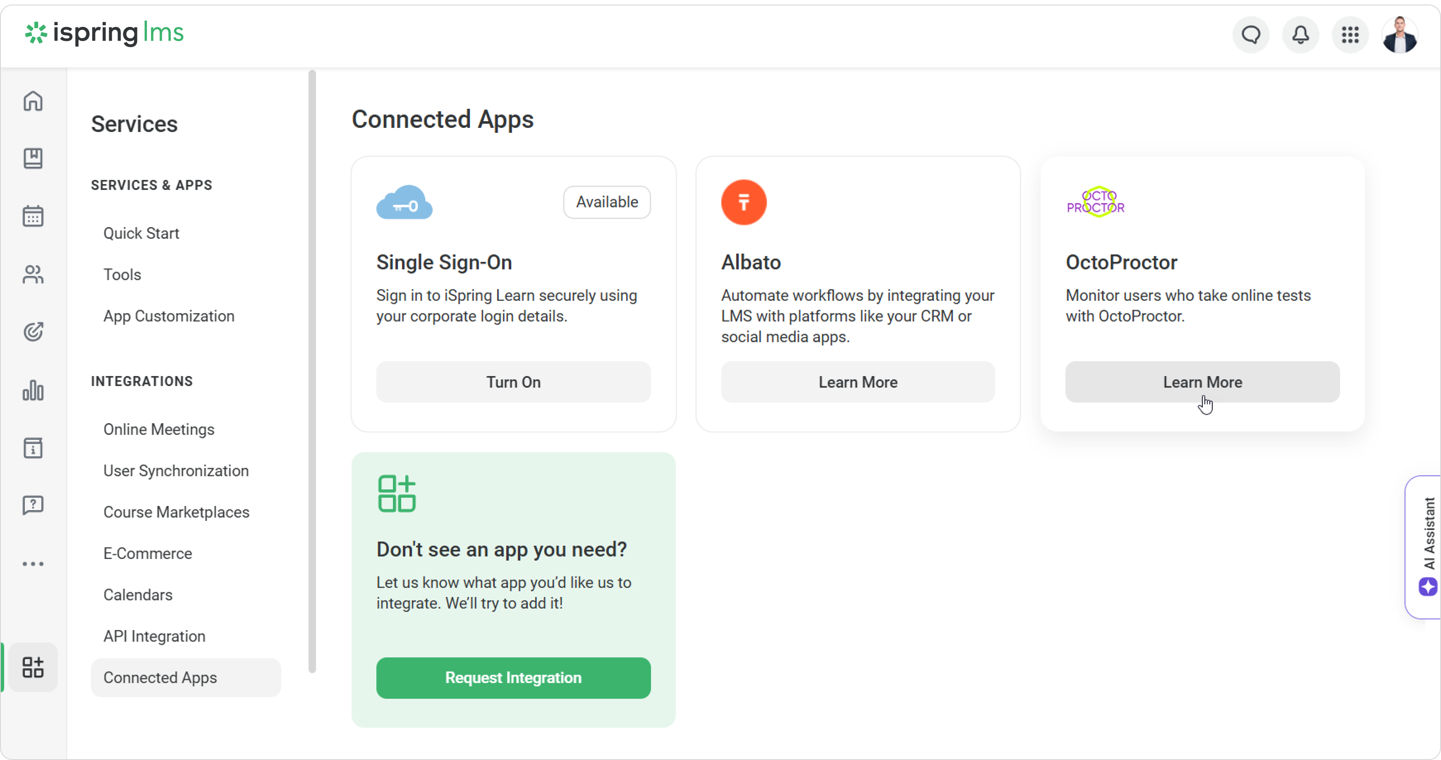Click the Services menu vertical scrollbar
This screenshot has width=1441, height=760.
click(x=312, y=369)
